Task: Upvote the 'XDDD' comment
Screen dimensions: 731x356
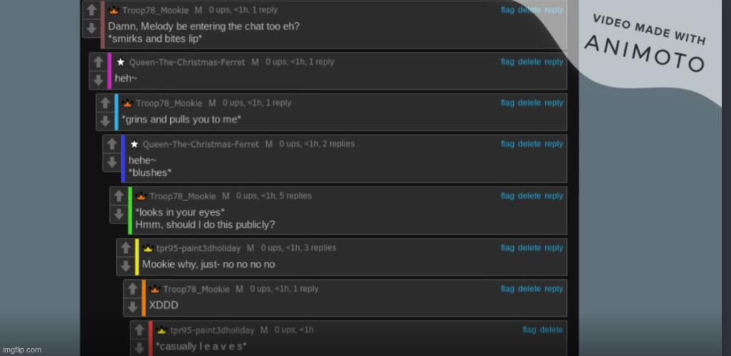Action: coord(132,289)
